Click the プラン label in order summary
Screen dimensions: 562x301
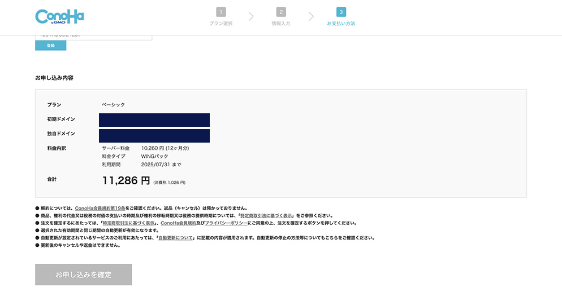[54, 105]
